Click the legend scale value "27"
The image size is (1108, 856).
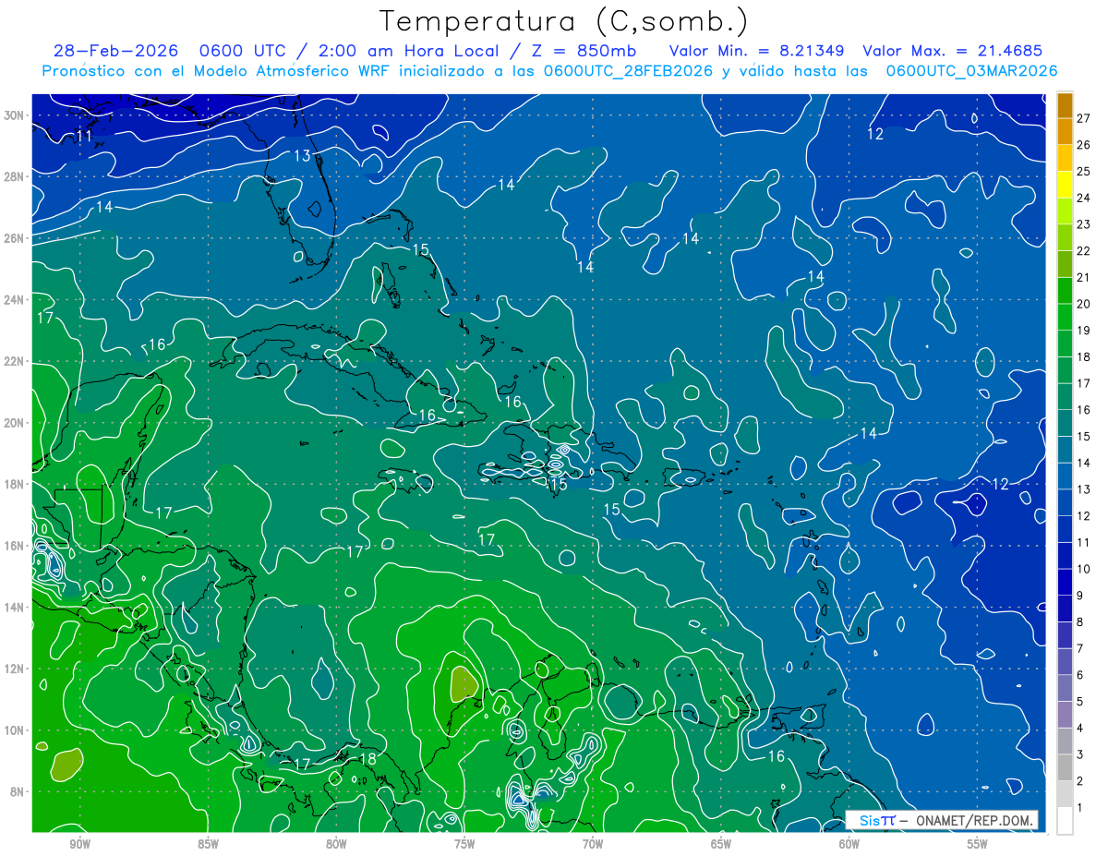(1084, 118)
